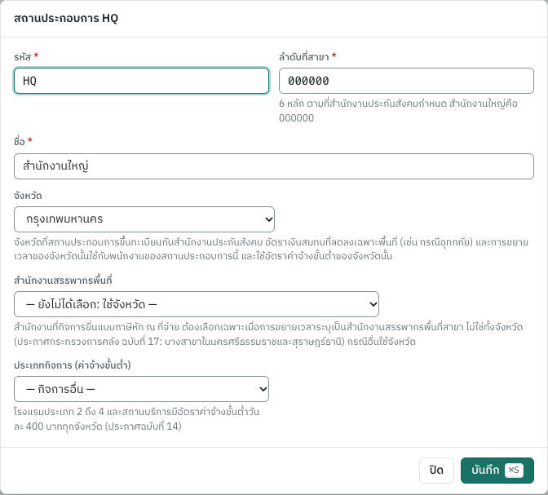Click the hint text beginning 6 หลัก
The width and height of the screenshot is (548, 495).
(x=399, y=110)
